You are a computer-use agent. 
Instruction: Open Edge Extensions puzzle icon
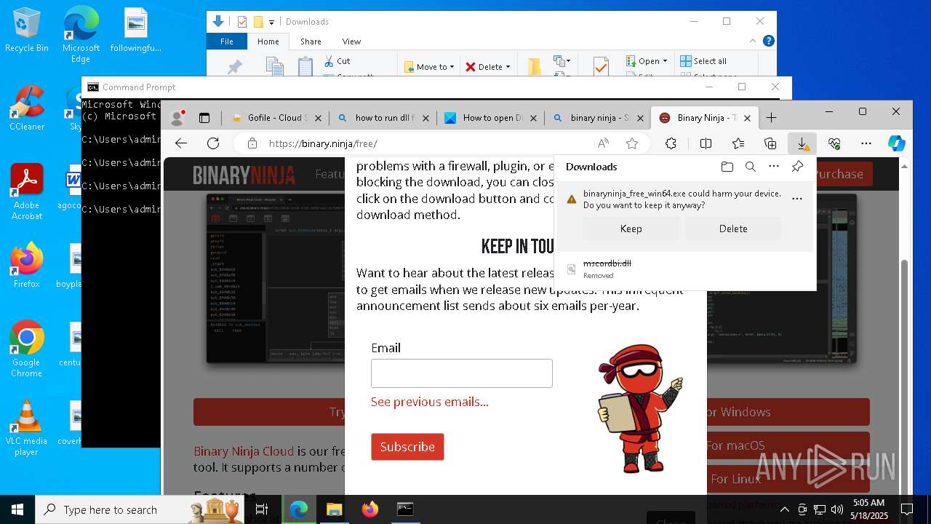coord(671,143)
